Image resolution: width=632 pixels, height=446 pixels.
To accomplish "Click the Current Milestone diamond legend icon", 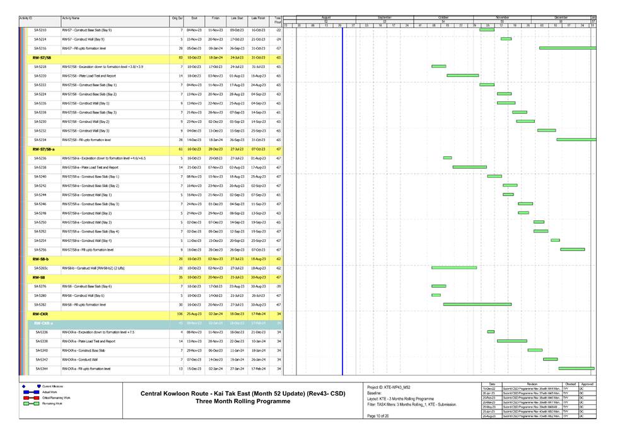I will 24,386.
